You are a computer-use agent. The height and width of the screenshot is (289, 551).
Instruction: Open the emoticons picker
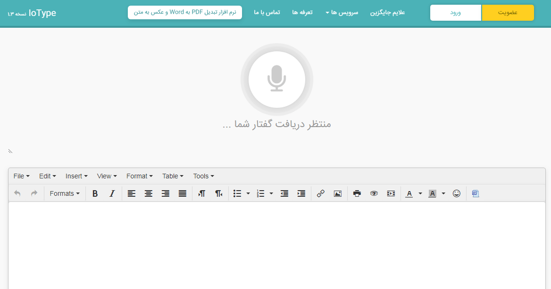(x=456, y=193)
